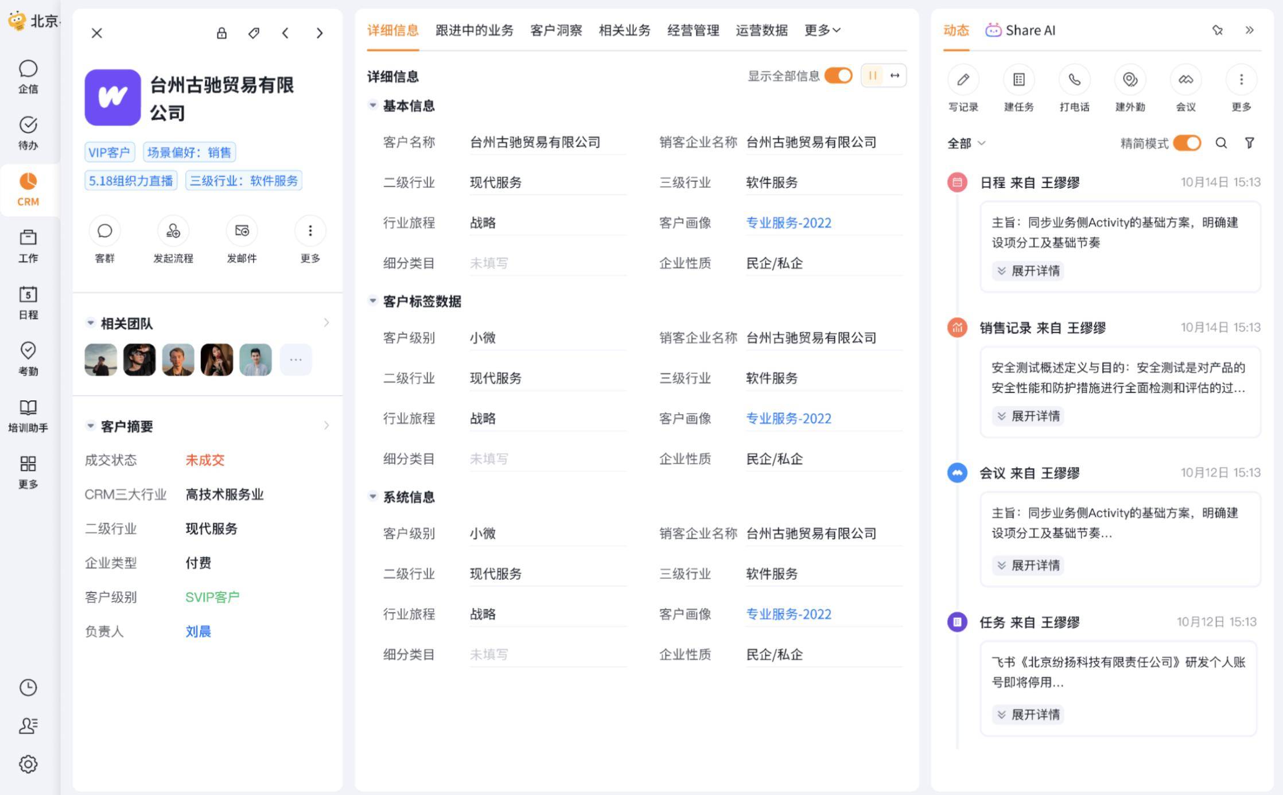Image resolution: width=1283 pixels, height=795 pixels.
Task: Open 发起流程 workflow icon
Action: (173, 231)
